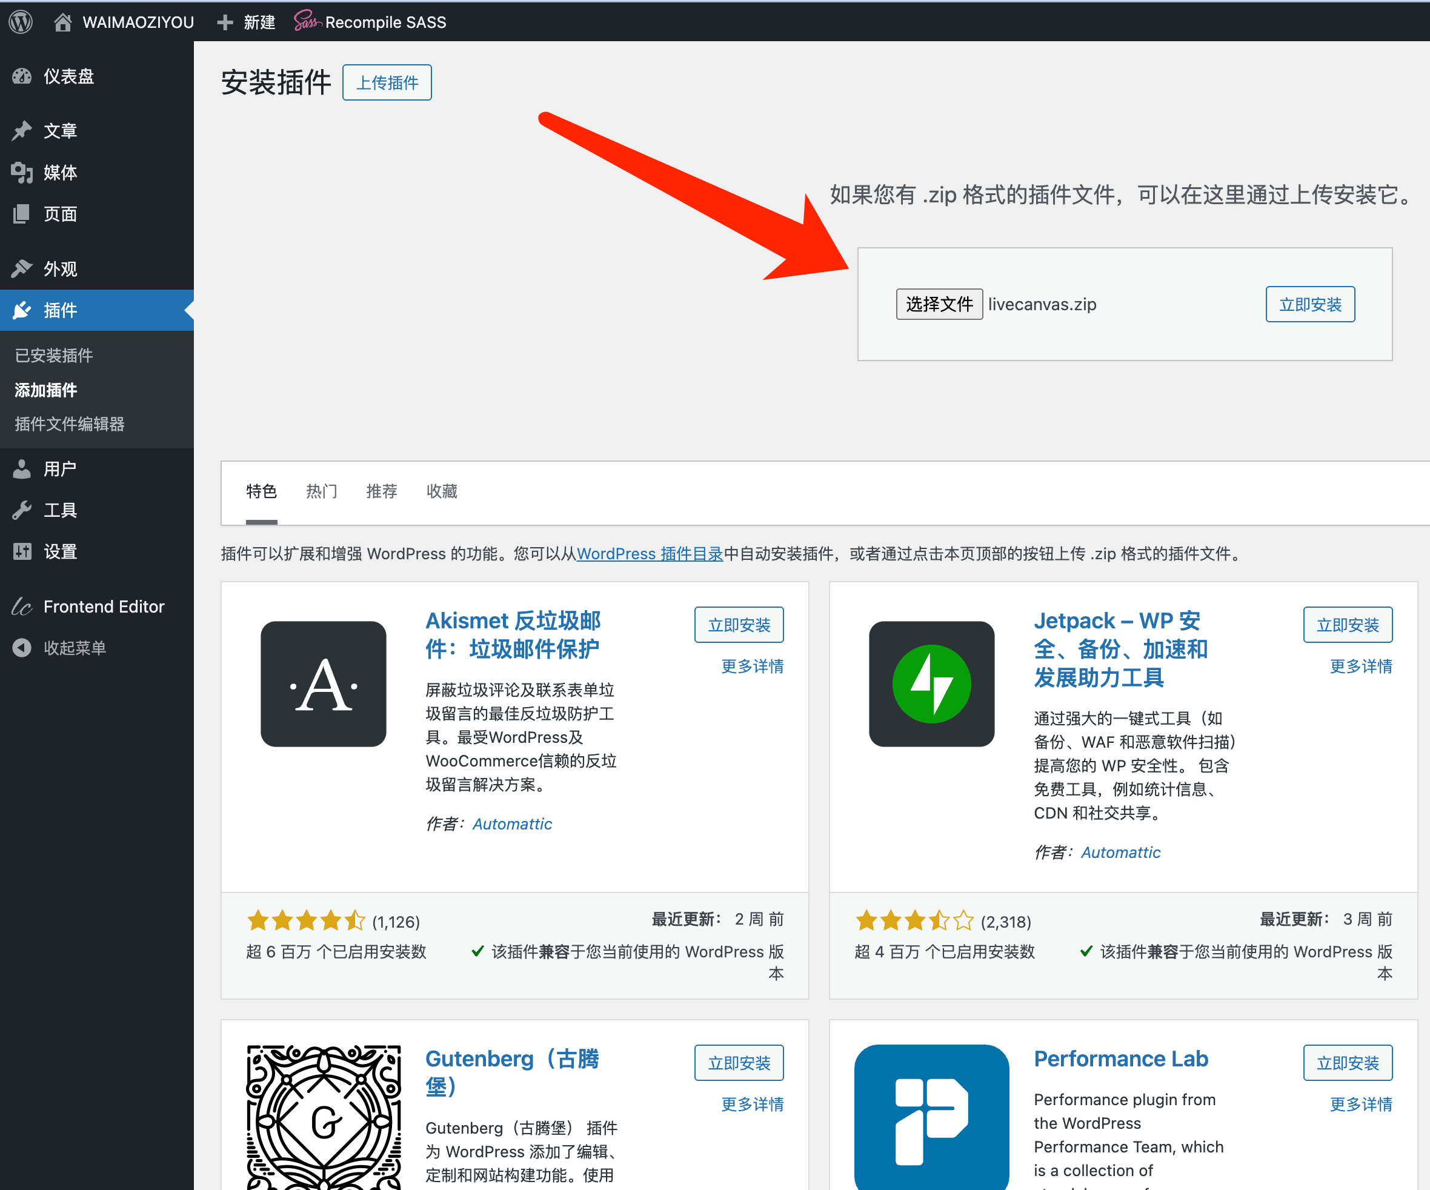Toggle the 上传插件 upload panel
The width and height of the screenshot is (1430, 1190).
pos(387,83)
